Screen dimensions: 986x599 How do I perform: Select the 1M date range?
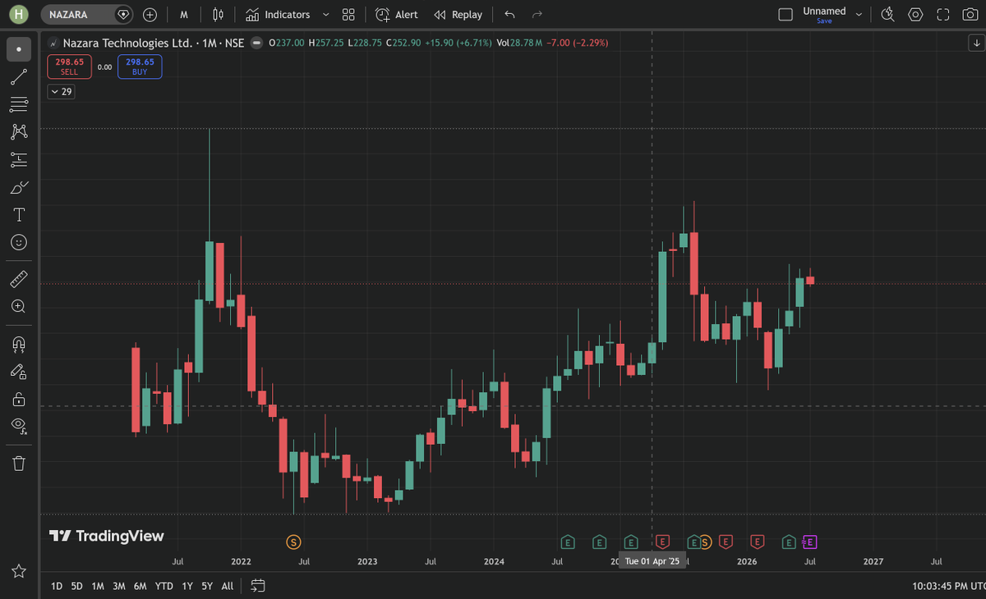pyautogui.click(x=98, y=586)
